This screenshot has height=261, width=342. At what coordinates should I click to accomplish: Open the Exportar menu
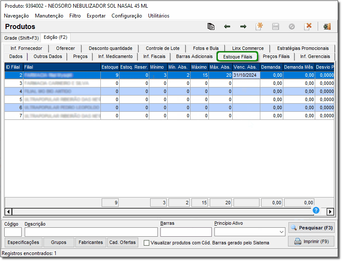pyautogui.click(x=96, y=16)
